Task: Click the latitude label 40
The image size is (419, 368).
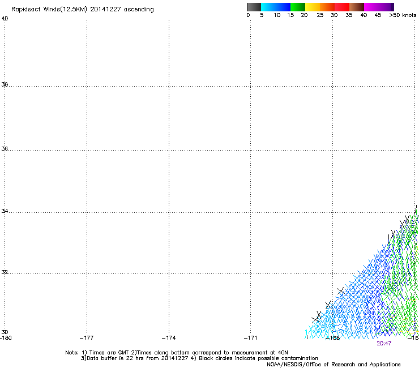Action: tap(5, 19)
